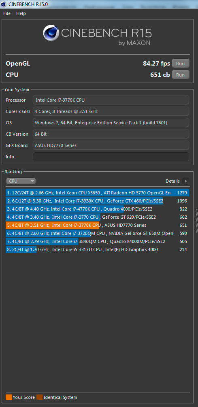This screenshot has height=407, width=198.
Task: Open the Details arrow button
Action: pos(186,181)
